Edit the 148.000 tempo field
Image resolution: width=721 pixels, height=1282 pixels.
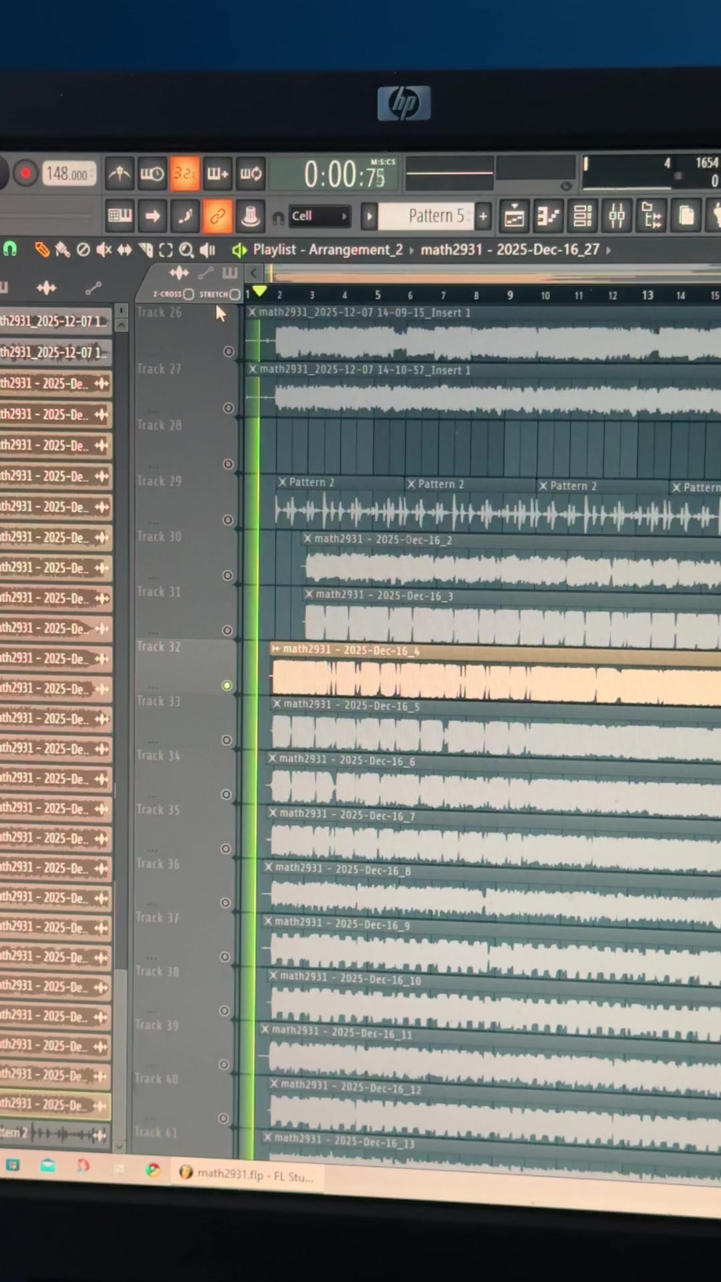69,174
